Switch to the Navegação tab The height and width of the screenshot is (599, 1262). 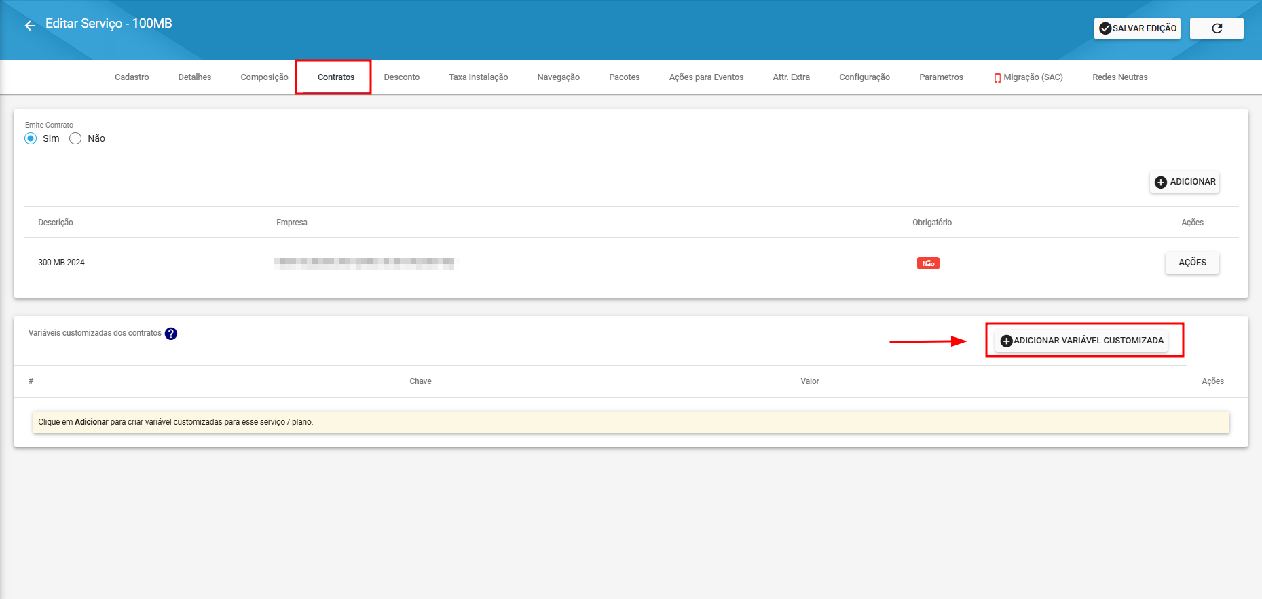559,77
